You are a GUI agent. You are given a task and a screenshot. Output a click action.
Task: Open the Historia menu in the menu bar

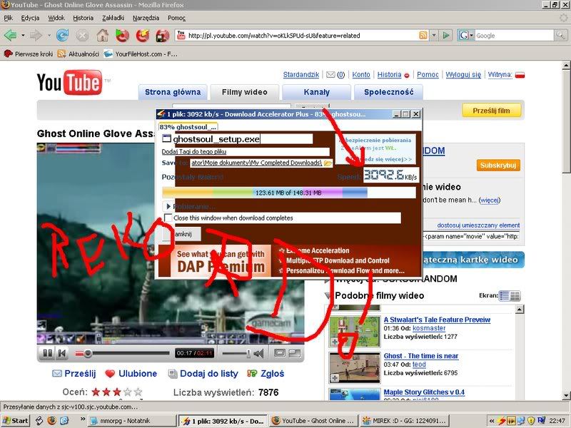pos(83,18)
